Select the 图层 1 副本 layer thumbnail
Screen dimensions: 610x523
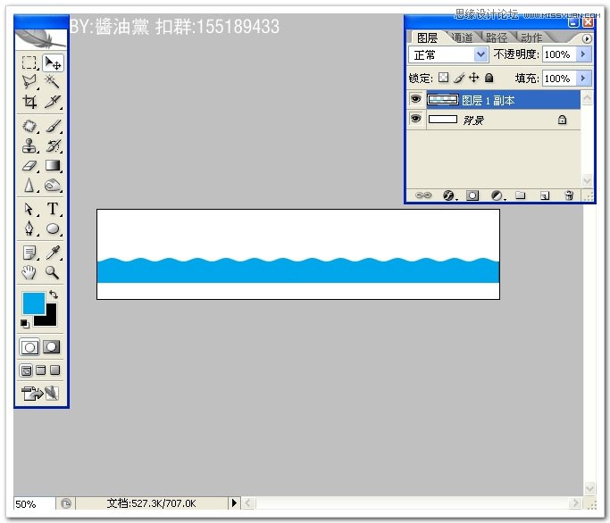(443, 100)
